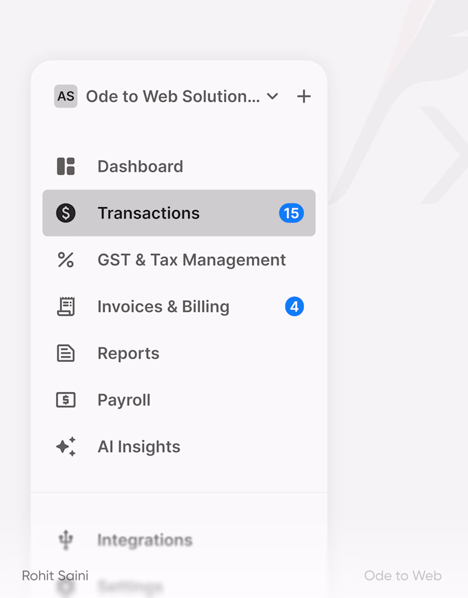Select GST & Tax Management
Screen dimensions: 468x598
pos(191,260)
